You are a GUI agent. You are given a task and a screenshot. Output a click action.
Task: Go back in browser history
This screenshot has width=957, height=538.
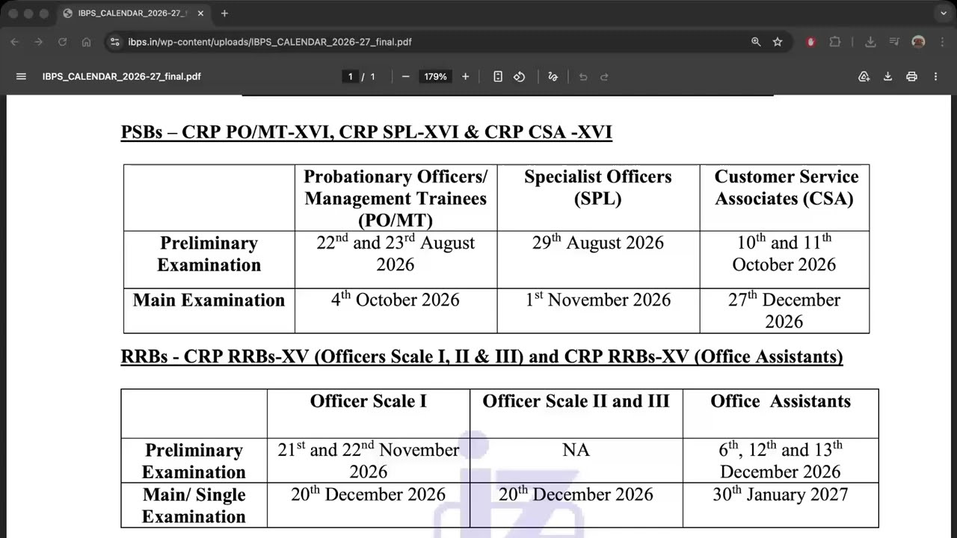15,42
